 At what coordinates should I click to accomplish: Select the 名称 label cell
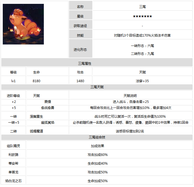pyautogui.click(x=81, y=5)
